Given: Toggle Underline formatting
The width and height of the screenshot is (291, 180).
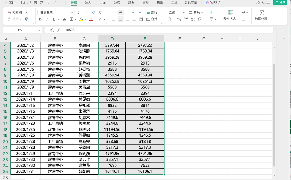Looking at the screenshot, I should [54, 19].
